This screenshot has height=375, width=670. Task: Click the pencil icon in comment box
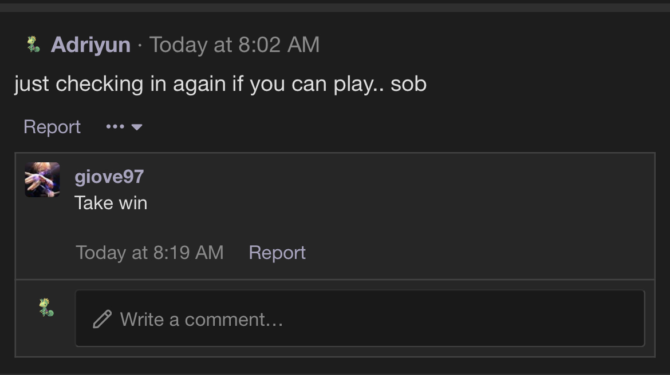tap(102, 319)
